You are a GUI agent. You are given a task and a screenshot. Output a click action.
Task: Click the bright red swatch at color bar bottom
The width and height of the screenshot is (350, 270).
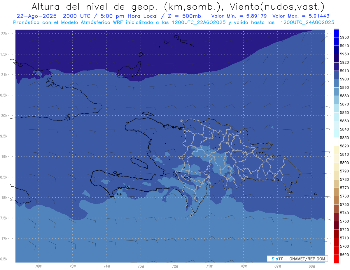[336, 259]
